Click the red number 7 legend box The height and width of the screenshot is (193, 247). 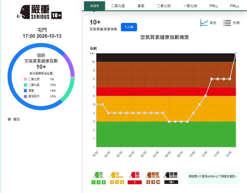click(x=135, y=182)
